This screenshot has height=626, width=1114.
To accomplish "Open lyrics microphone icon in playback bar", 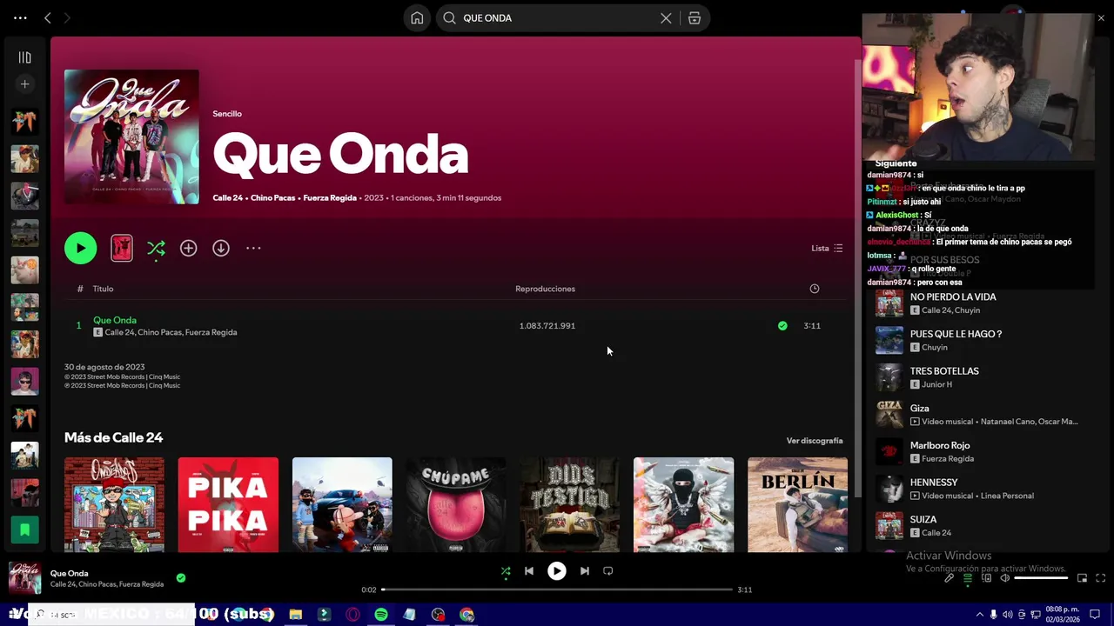I will [x=949, y=578].
